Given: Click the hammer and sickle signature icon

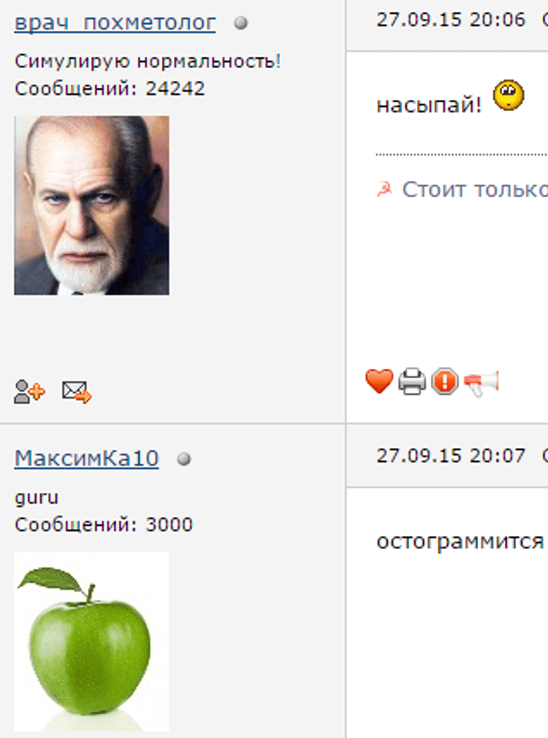Looking at the screenshot, I should click(x=384, y=189).
